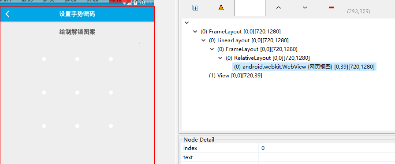Collapse the LinearLayout node chevron

(204, 40)
